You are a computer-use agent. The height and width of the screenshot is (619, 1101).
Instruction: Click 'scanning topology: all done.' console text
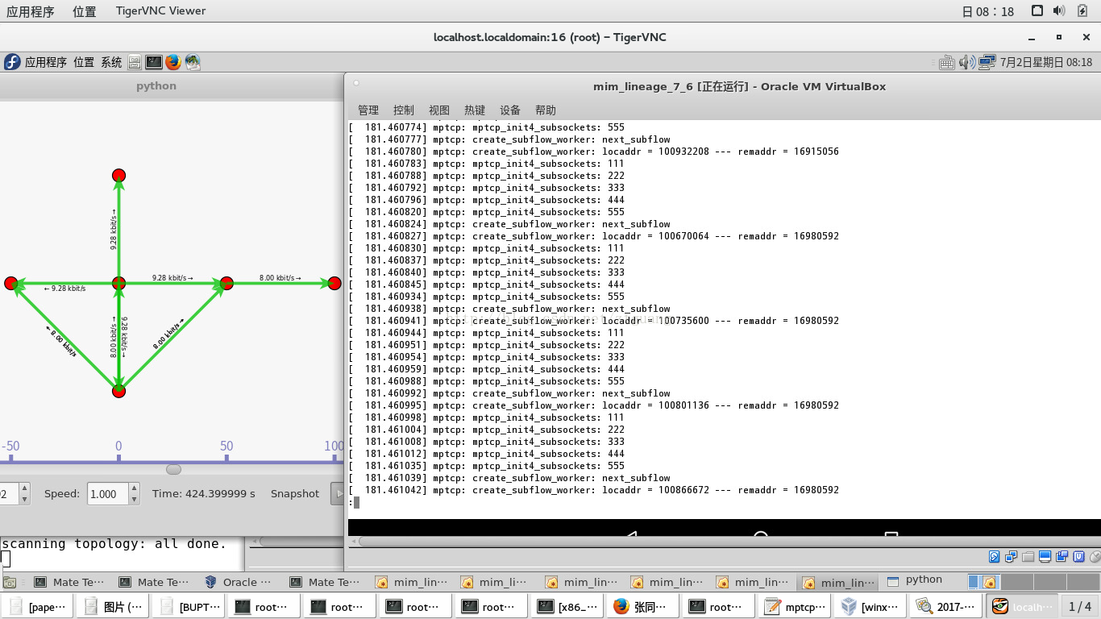pos(114,544)
